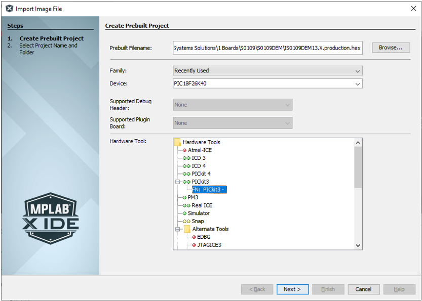This screenshot has height=301, width=422.
Task: Select the Hardware Tools root folder
Action: (x=201, y=142)
